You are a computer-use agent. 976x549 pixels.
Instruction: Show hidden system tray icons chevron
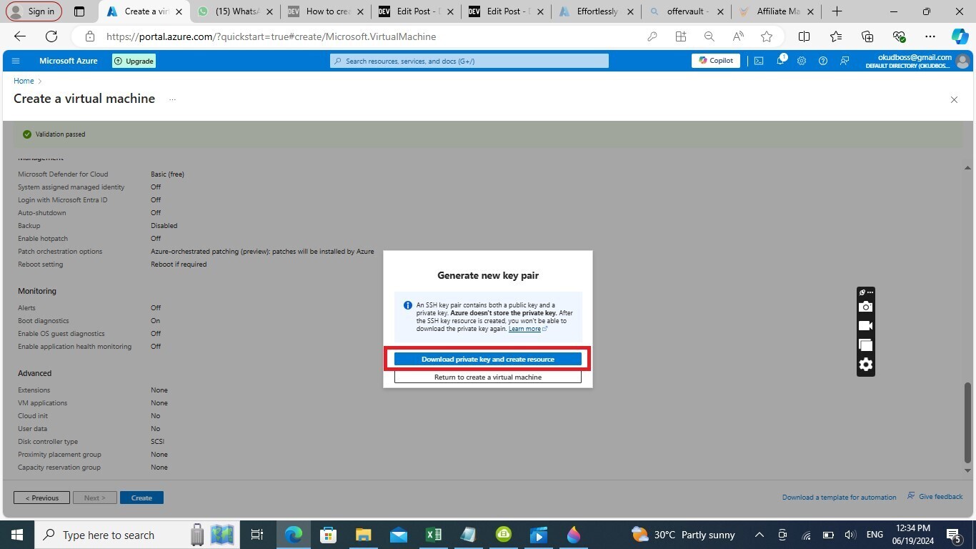[x=760, y=535]
